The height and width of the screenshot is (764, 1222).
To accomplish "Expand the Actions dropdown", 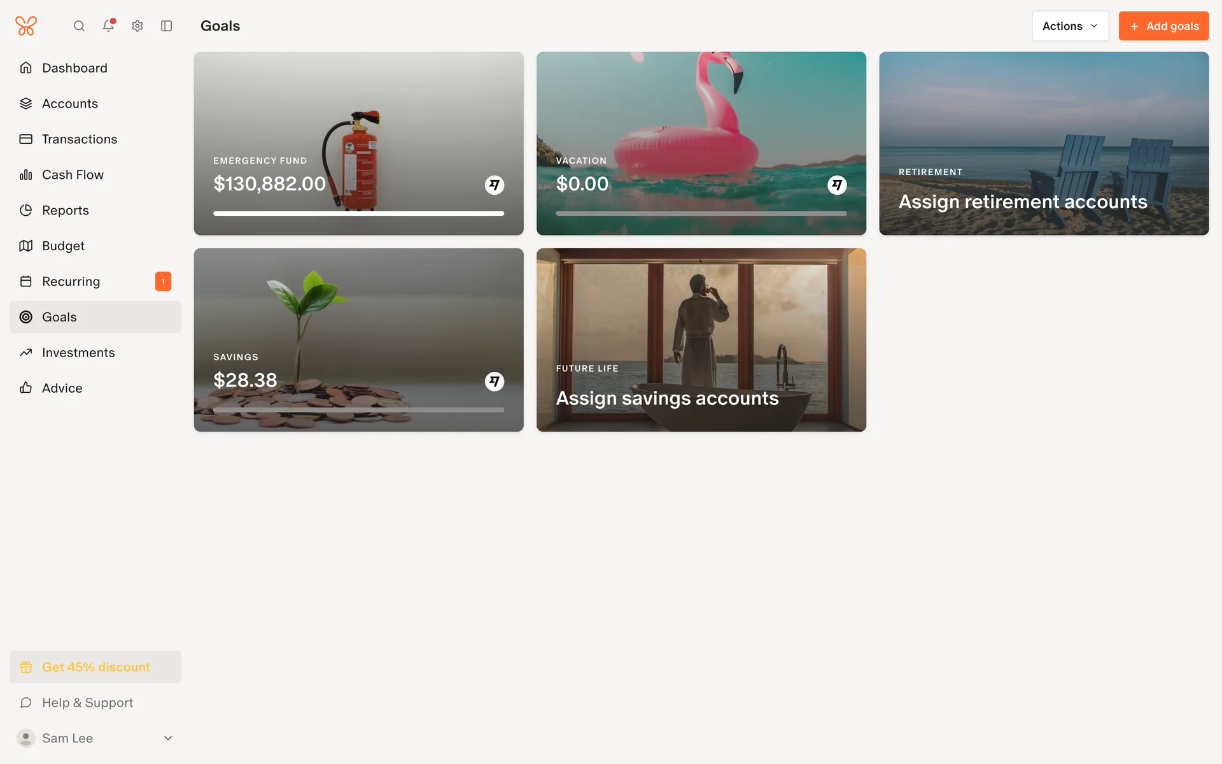I will 1070,26.
